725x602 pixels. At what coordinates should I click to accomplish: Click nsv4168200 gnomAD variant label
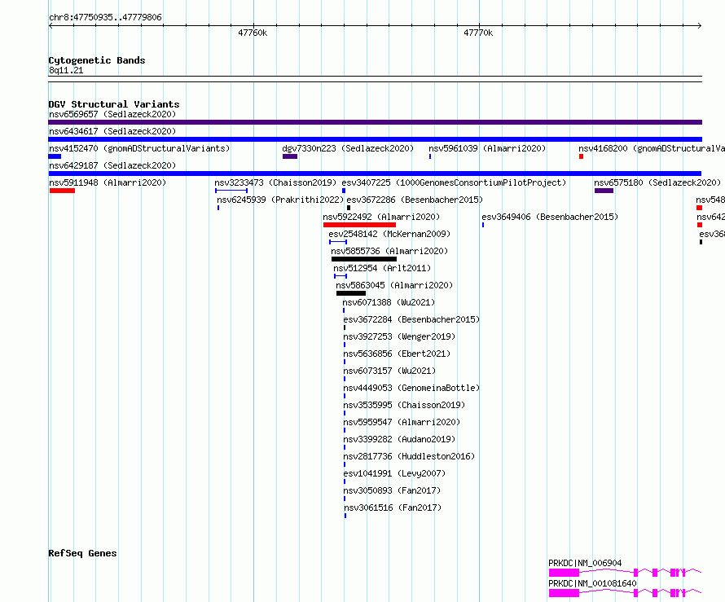coord(652,148)
